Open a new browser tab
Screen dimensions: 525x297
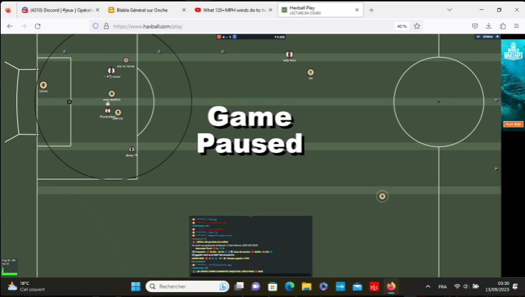(x=372, y=10)
